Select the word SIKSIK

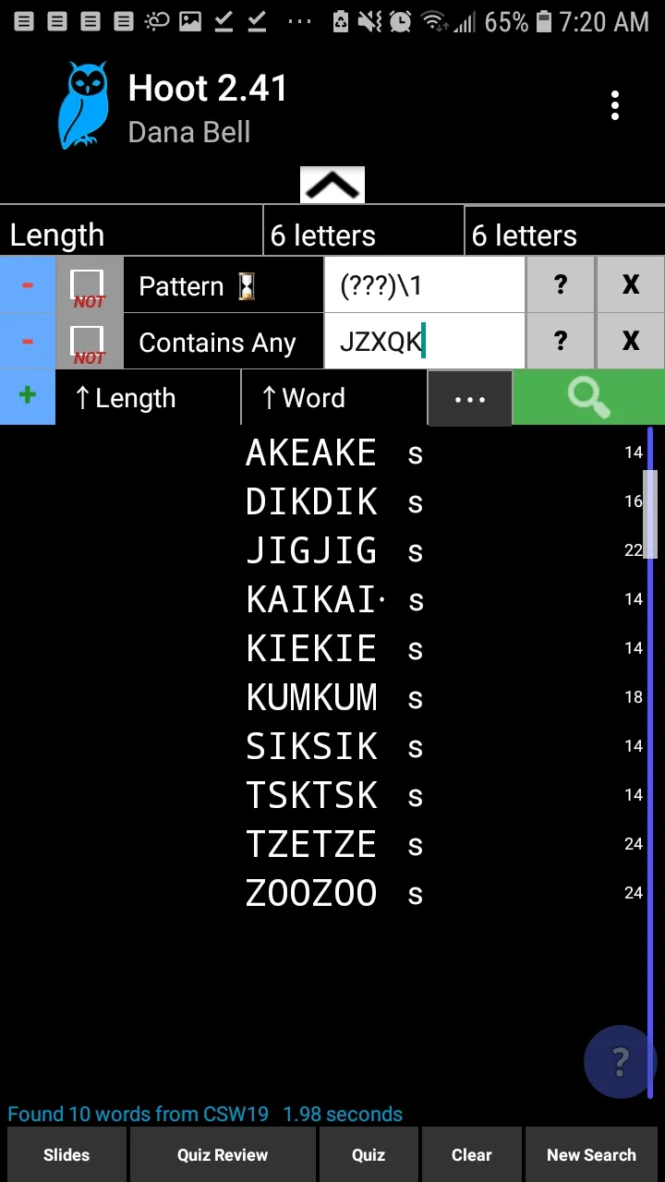coord(311,746)
